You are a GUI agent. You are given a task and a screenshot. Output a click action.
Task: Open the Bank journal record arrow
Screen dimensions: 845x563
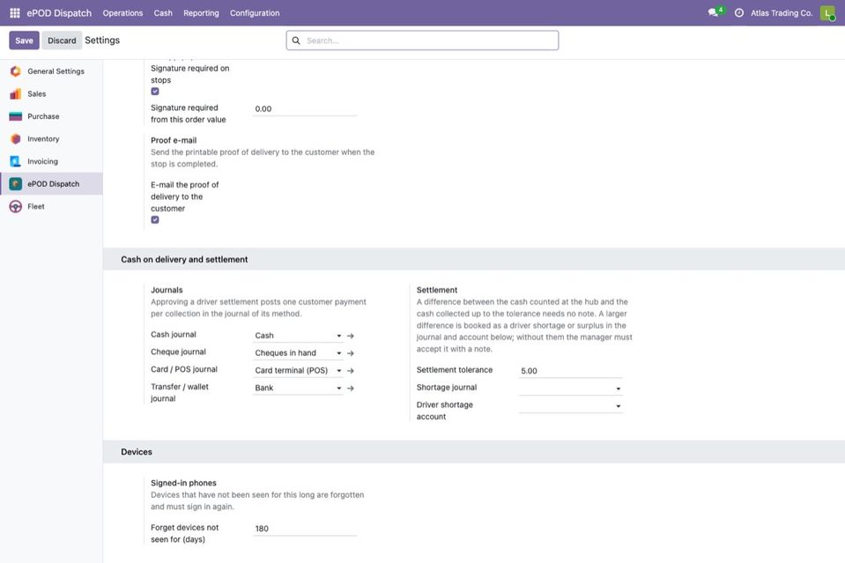coord(351,388)
